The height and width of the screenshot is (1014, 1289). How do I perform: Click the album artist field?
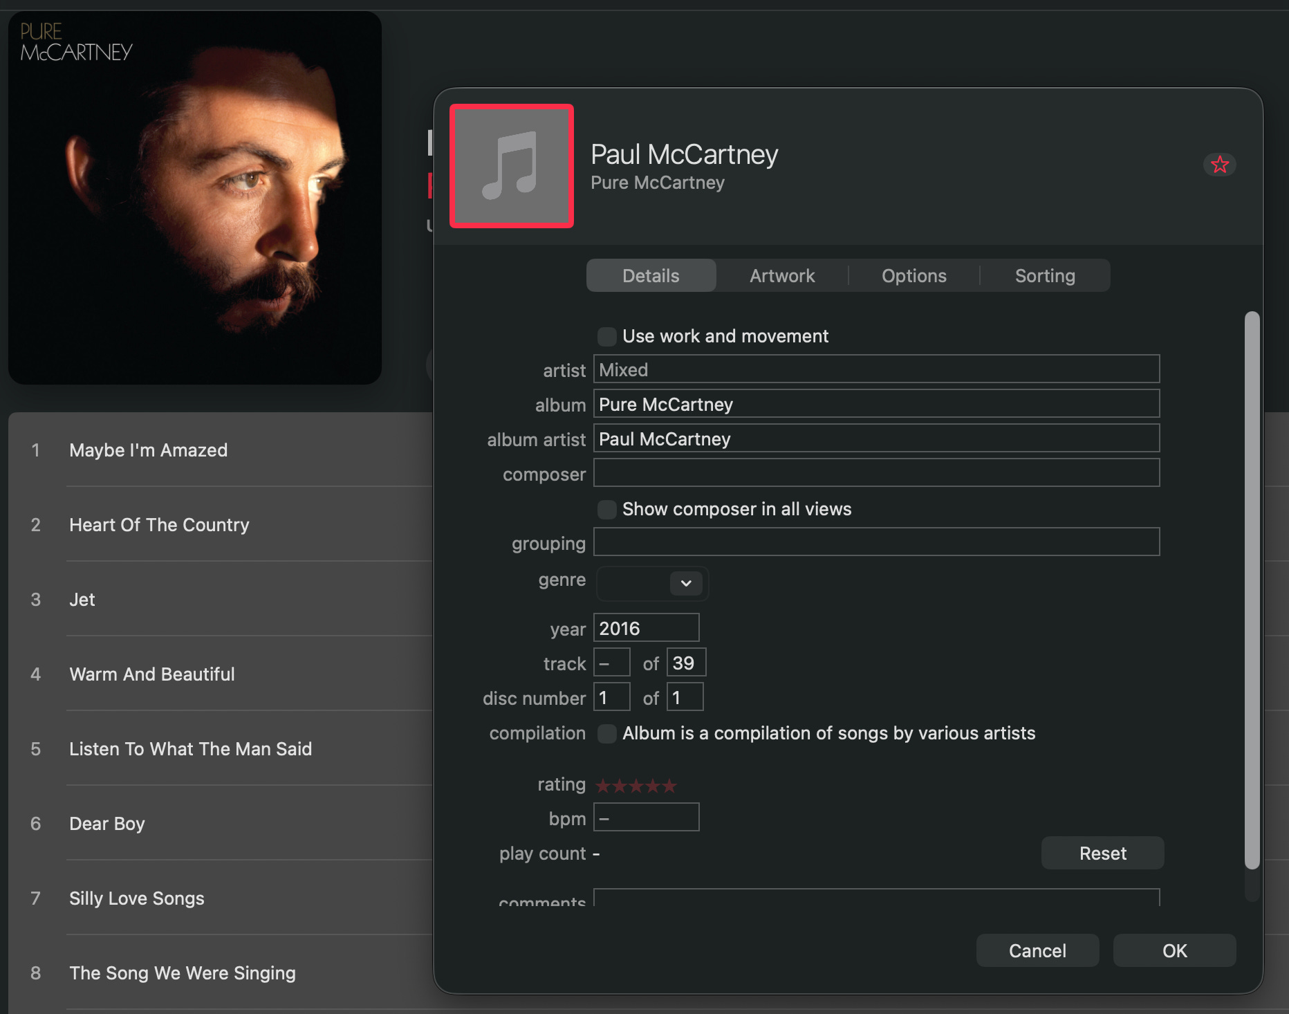tap(876, 439)
